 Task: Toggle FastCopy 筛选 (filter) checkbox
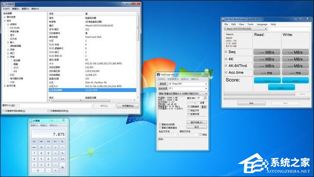tap(201, 135)
